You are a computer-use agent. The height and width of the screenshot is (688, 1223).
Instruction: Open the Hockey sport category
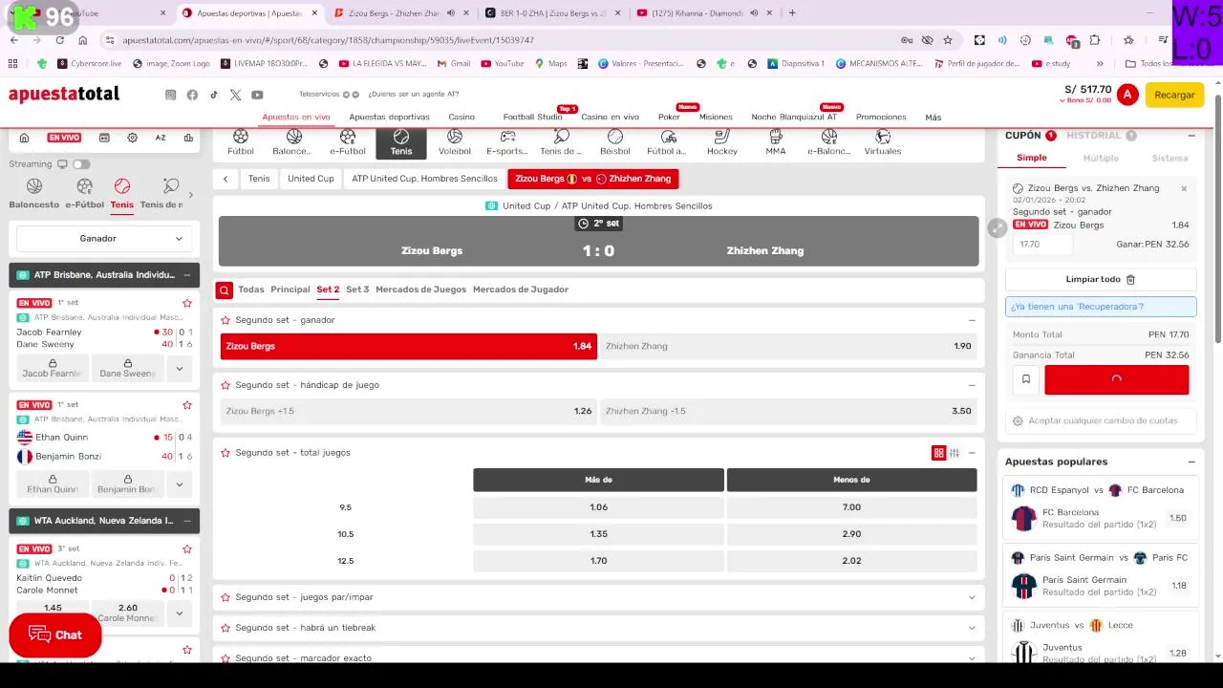click(x=722, y=142)
